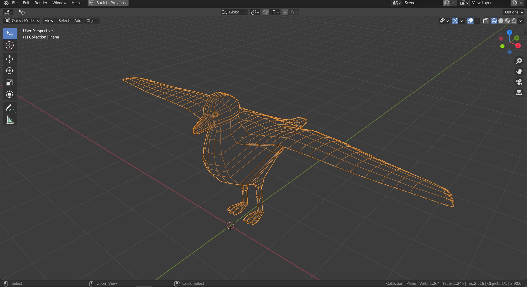Click the Zoom view magnifier icon

[519, 61]
